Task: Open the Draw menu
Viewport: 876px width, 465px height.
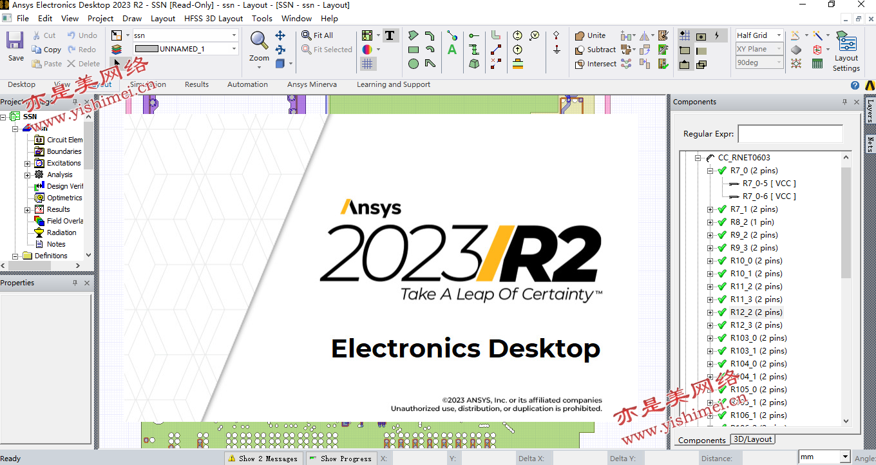Action: pyautogui.click(x=132, y=19)
